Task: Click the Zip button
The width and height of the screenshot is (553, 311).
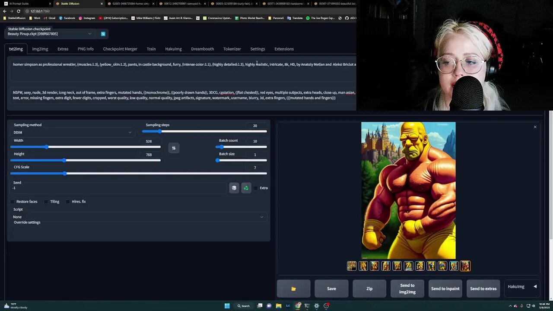Action: click(369, 289)
